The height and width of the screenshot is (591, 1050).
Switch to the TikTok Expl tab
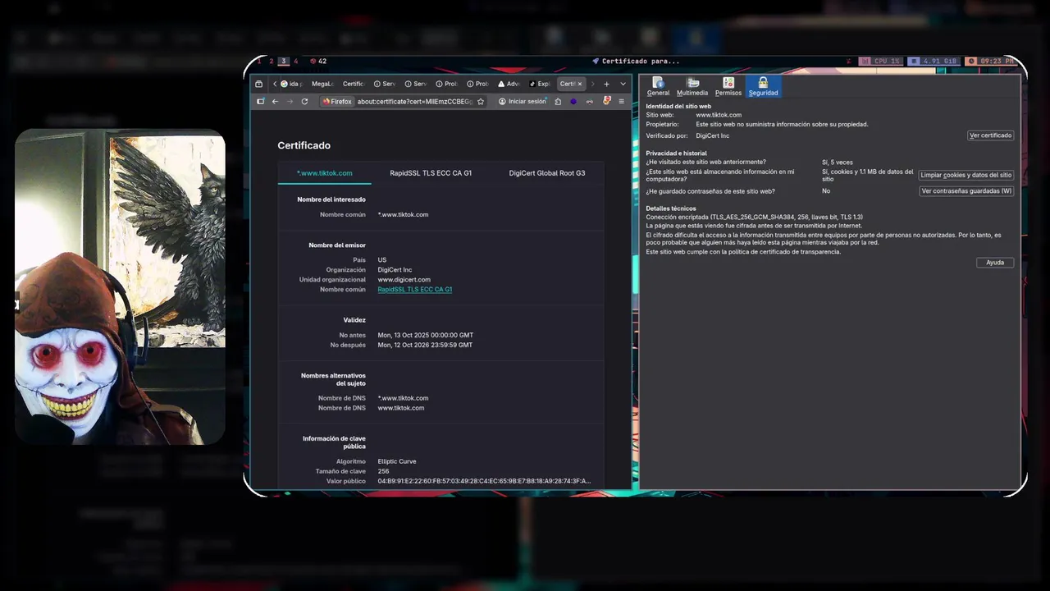click(x=541, y=84)
